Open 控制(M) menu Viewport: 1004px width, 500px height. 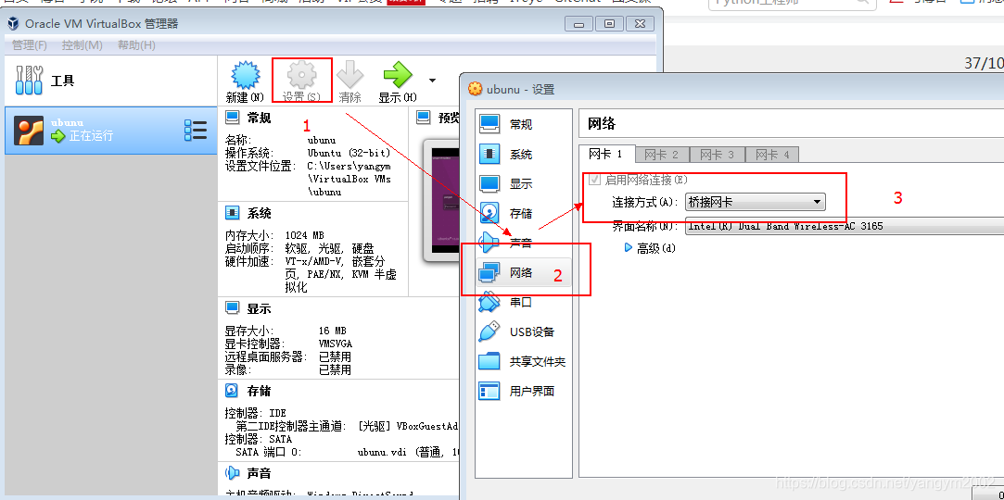[x=82, y=45]
